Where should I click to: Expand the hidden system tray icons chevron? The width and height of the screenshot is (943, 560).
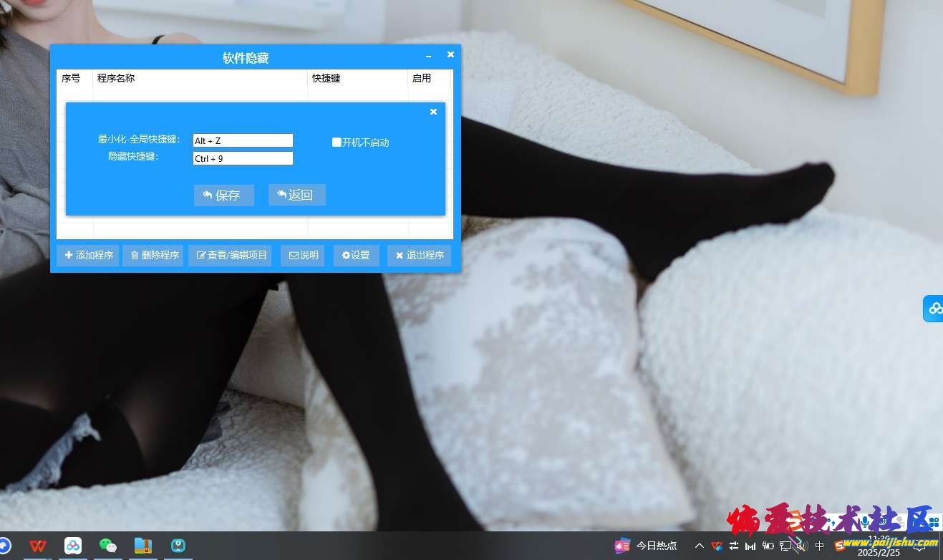pos(700,546)
